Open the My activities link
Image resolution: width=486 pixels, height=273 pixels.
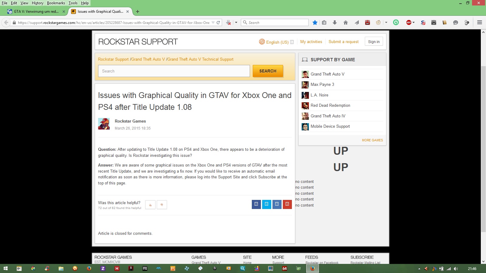(x=311, y=42)
